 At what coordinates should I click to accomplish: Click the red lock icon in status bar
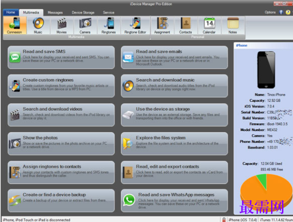point(224,220)
